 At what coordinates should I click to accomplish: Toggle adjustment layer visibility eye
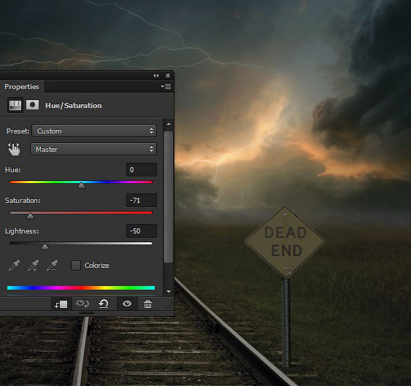tap(127, 304)
